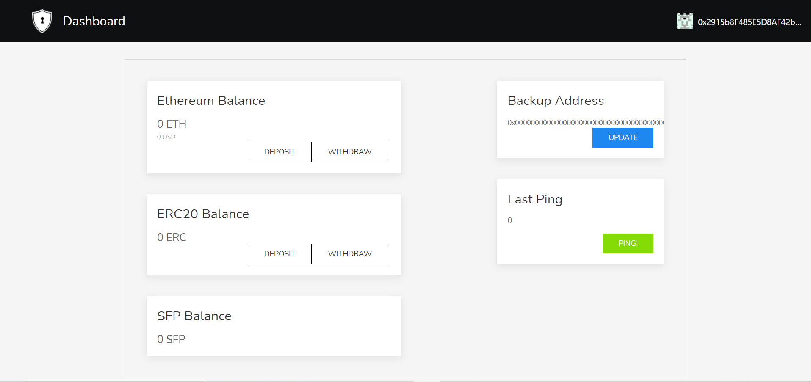Click the 'ERC20 Balance' heading

pos(203,214)
